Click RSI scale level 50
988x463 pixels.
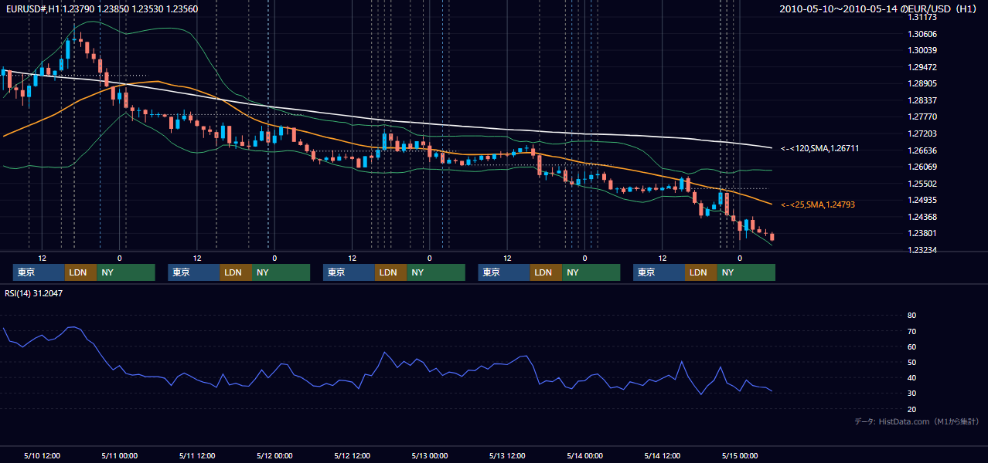[x=911, y=362]
